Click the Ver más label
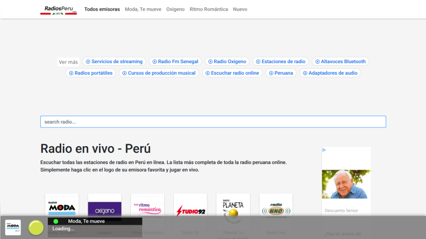Screen dimensions: 426x239 point(68,62)
